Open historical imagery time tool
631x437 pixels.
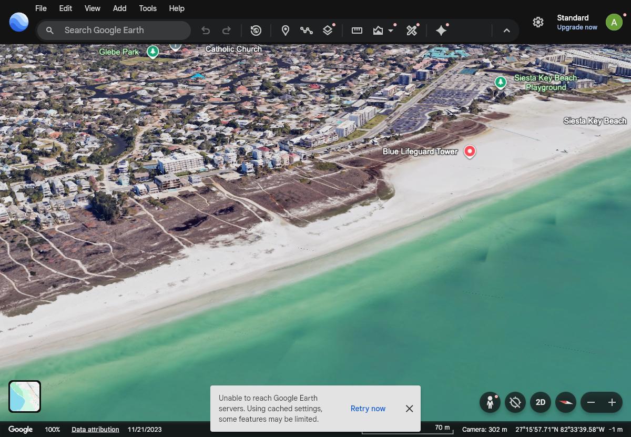pyautogui.click(x=256, y=31)
